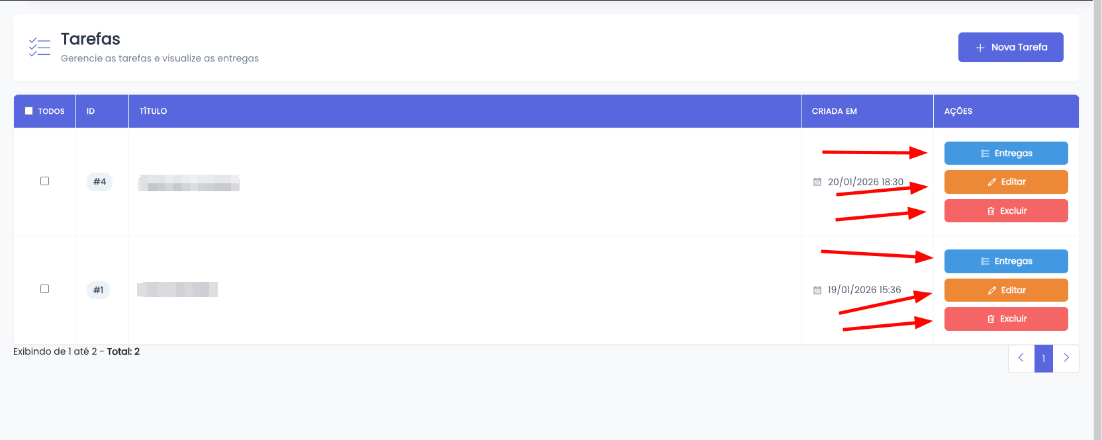
Task: Click the plus icon on Nova Tarefa
Action: click(x=980, y=48)
